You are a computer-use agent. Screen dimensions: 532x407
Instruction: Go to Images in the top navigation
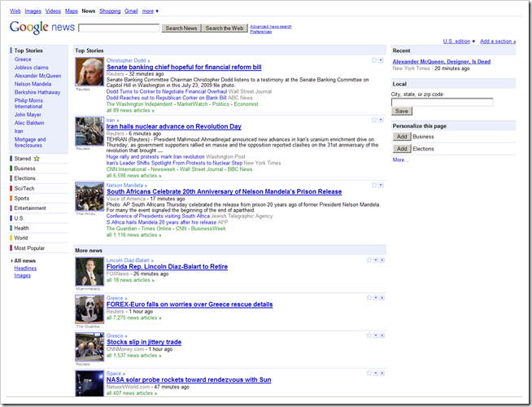[x=33, y=11]
